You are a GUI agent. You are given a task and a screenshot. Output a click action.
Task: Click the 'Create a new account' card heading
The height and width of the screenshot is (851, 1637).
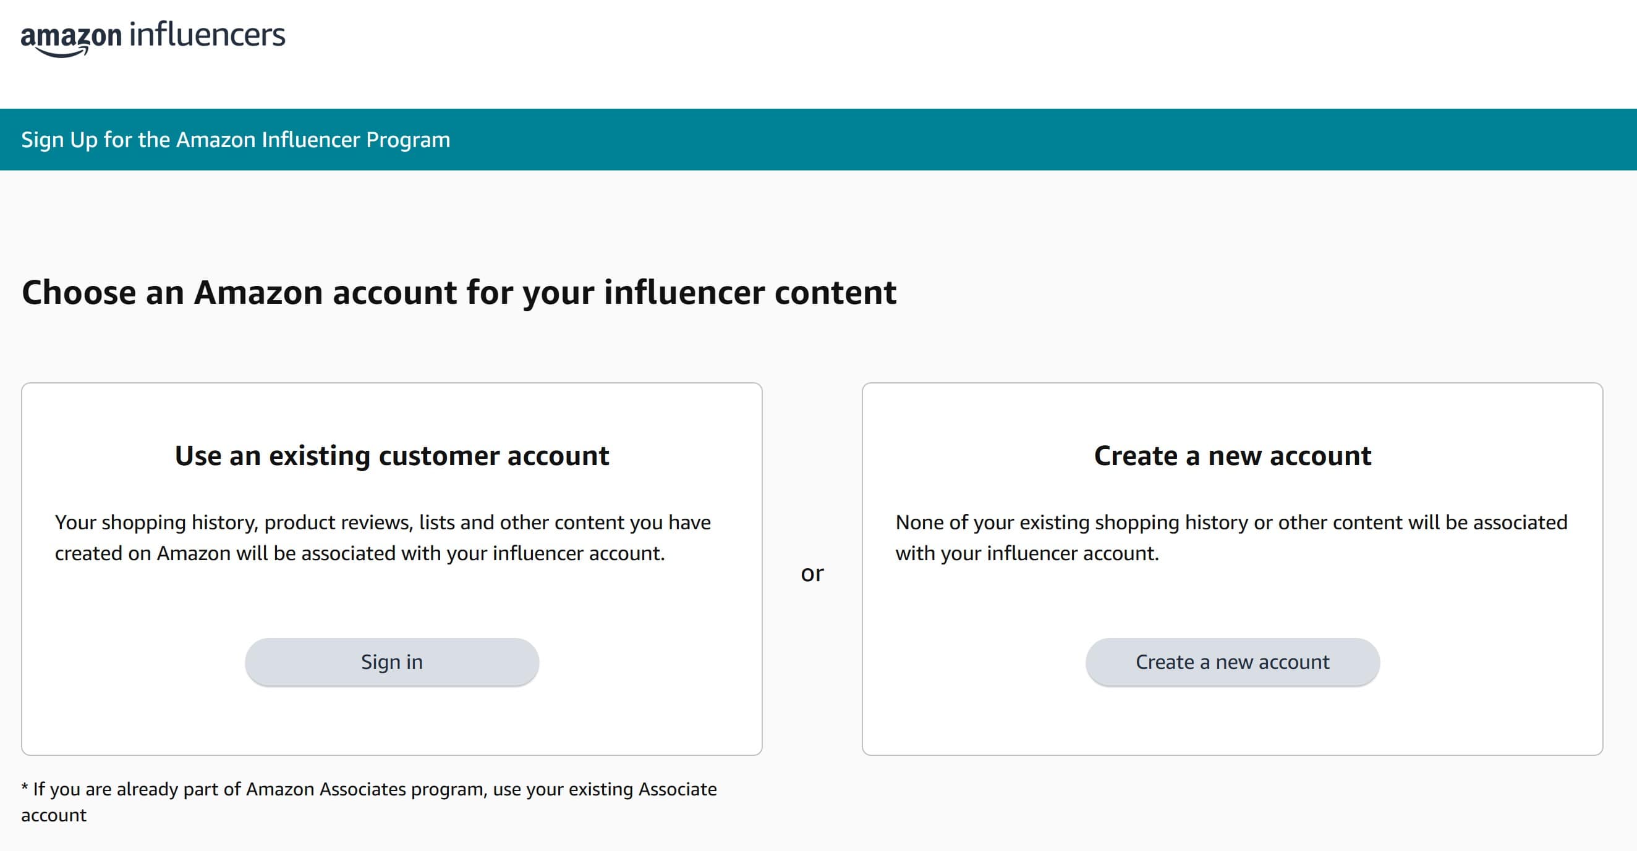[1232, 456]
